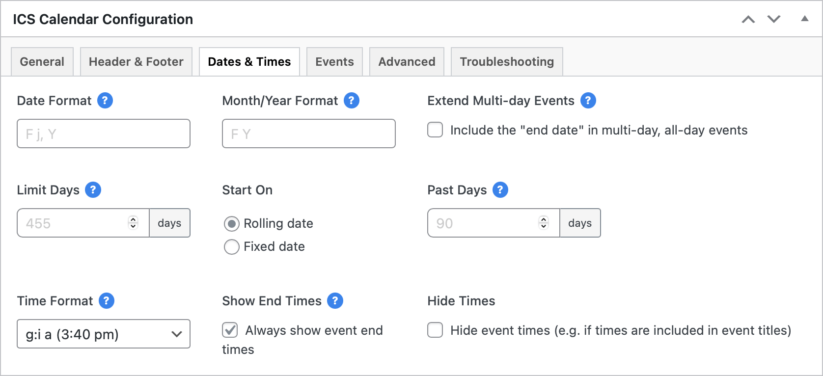Move the configuration panel up
This screenshot has width=823, height=376.
[x=748, y=19]
